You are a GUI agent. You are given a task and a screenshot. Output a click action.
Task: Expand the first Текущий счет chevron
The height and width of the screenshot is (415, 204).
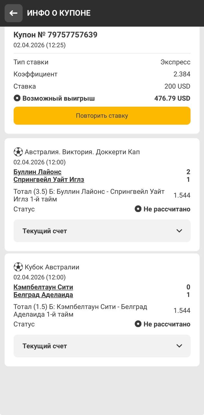coord(179,231)
